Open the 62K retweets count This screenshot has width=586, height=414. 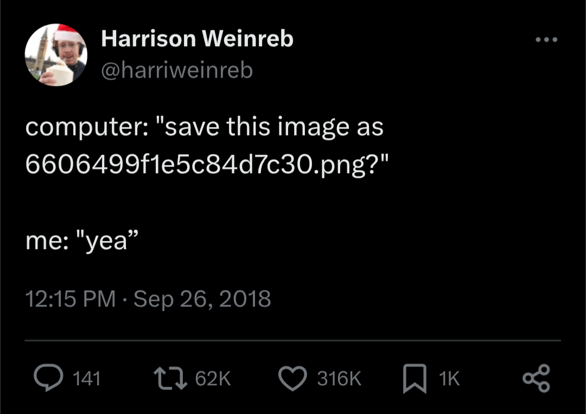pyautogui.click(x=213, y=379)
